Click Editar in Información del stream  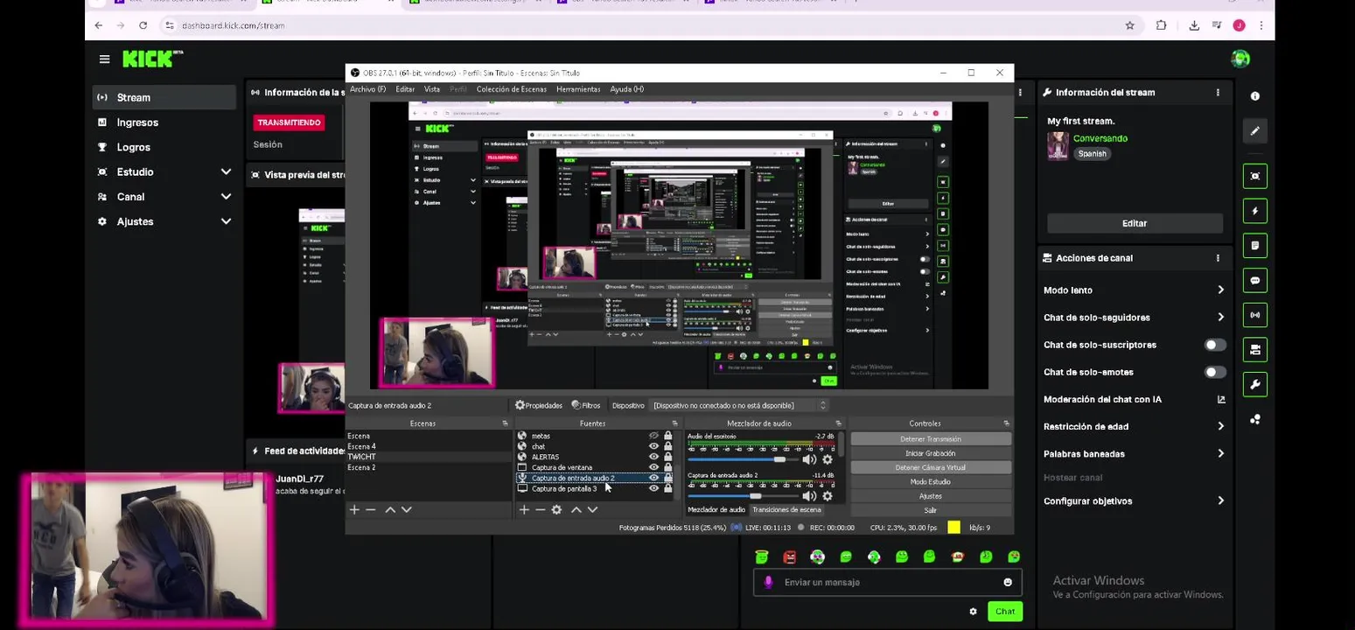click(x=1135, y=223)
